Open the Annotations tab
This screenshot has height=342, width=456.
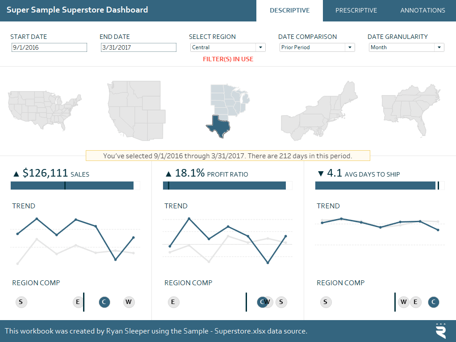[x=423, y=10]
